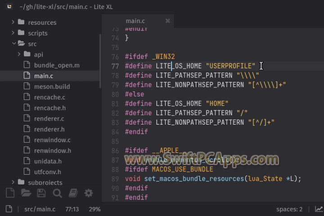Click the resources folder icon
Viewport: 324px width, 216px height.
(x=21, y=22)
